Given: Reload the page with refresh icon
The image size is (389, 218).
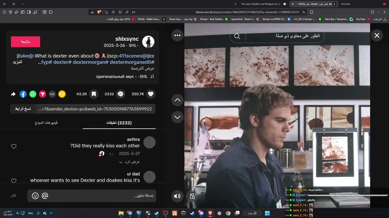Looking at the screenshot, I should (x=372, y=12).
